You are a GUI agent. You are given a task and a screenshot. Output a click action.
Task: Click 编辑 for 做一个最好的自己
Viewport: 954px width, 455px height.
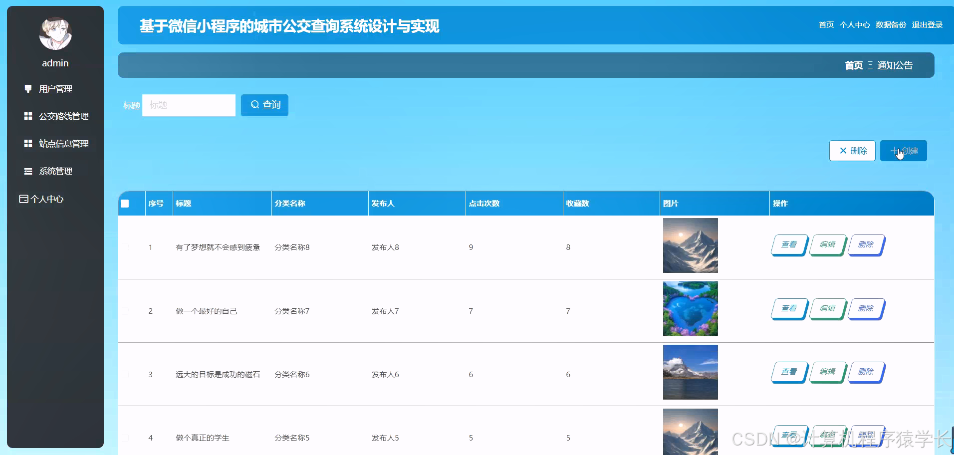tap(827, 308)
